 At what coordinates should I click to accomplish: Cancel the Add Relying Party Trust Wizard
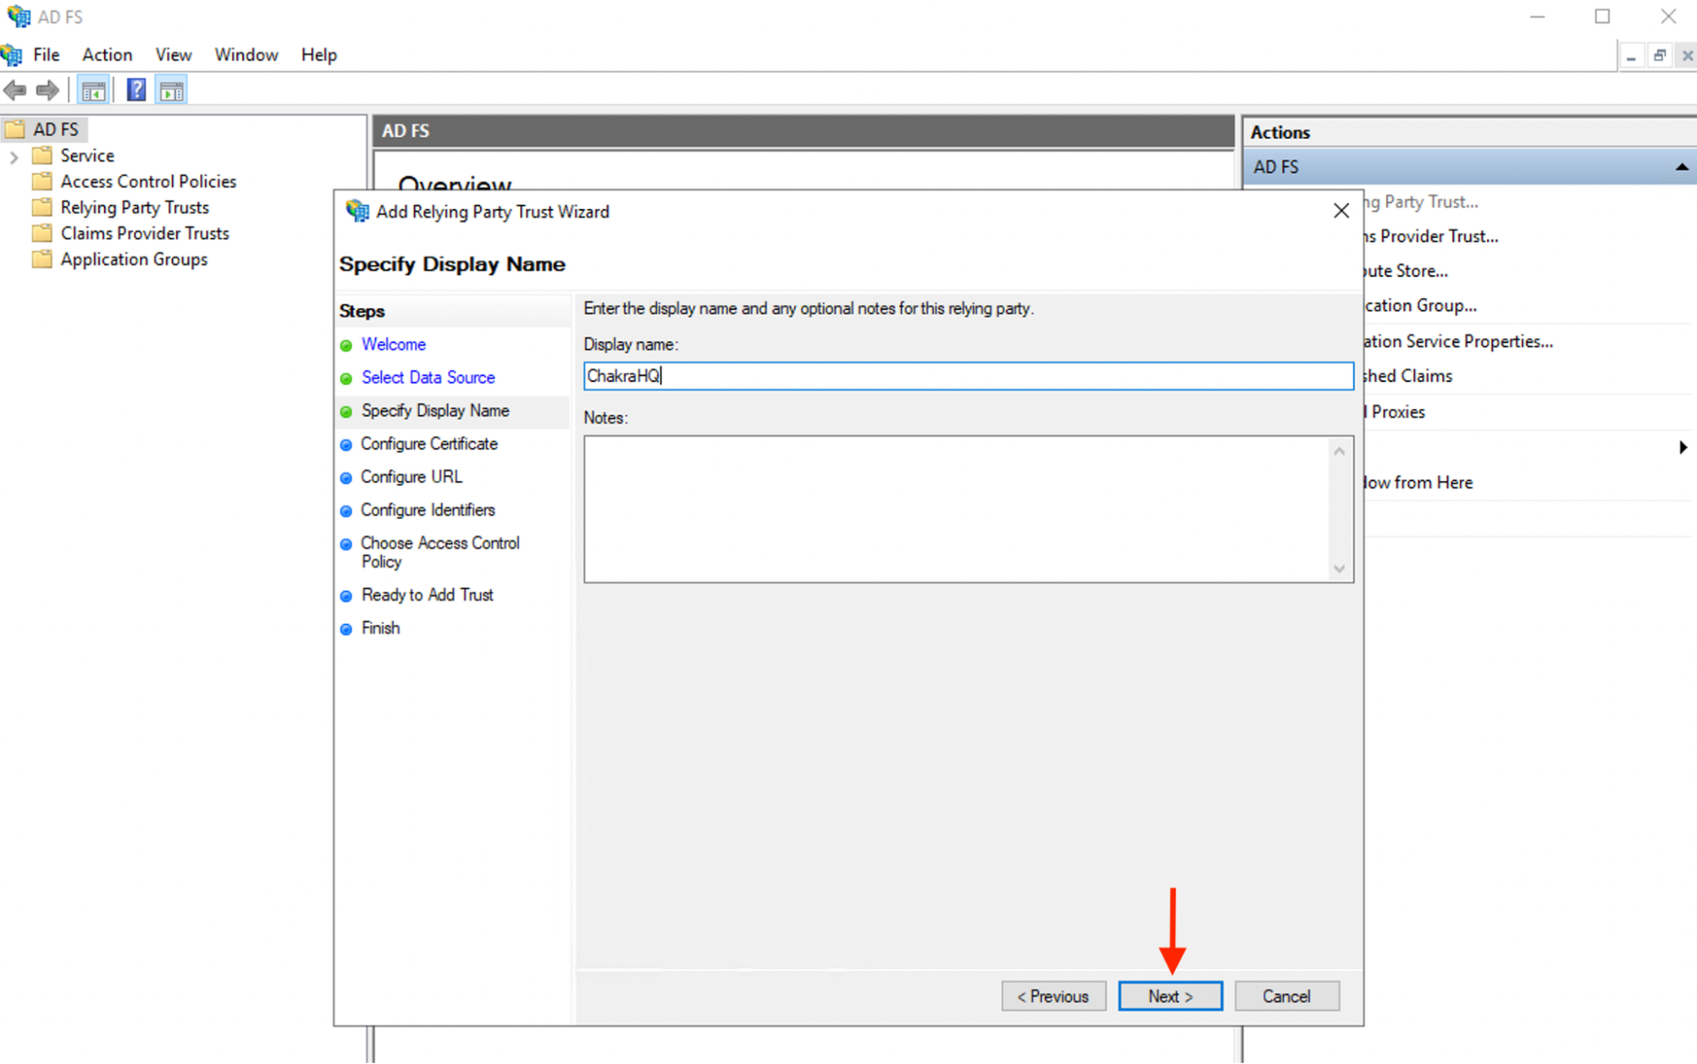click(x=1286, y=995)
